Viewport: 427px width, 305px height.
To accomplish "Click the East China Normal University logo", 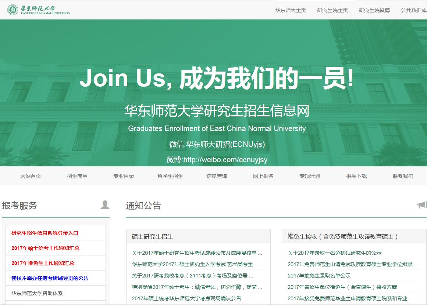I will [39, 10].
